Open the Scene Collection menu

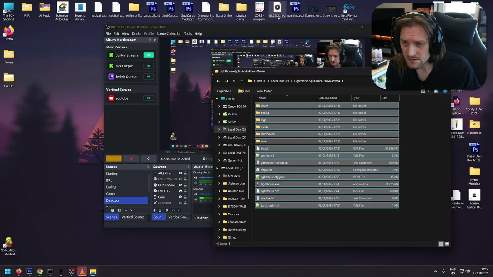tap(169, 33)
